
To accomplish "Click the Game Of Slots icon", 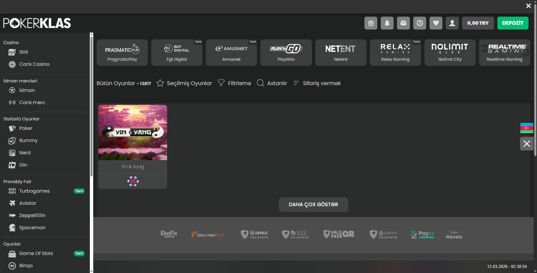I will [12, 254].
